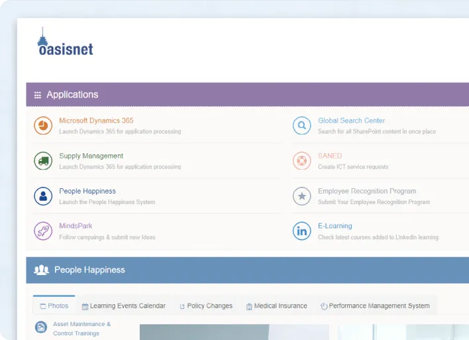Open the Supply Management link
This screenshot has height=340, width=469.
[x=91, y=156]
